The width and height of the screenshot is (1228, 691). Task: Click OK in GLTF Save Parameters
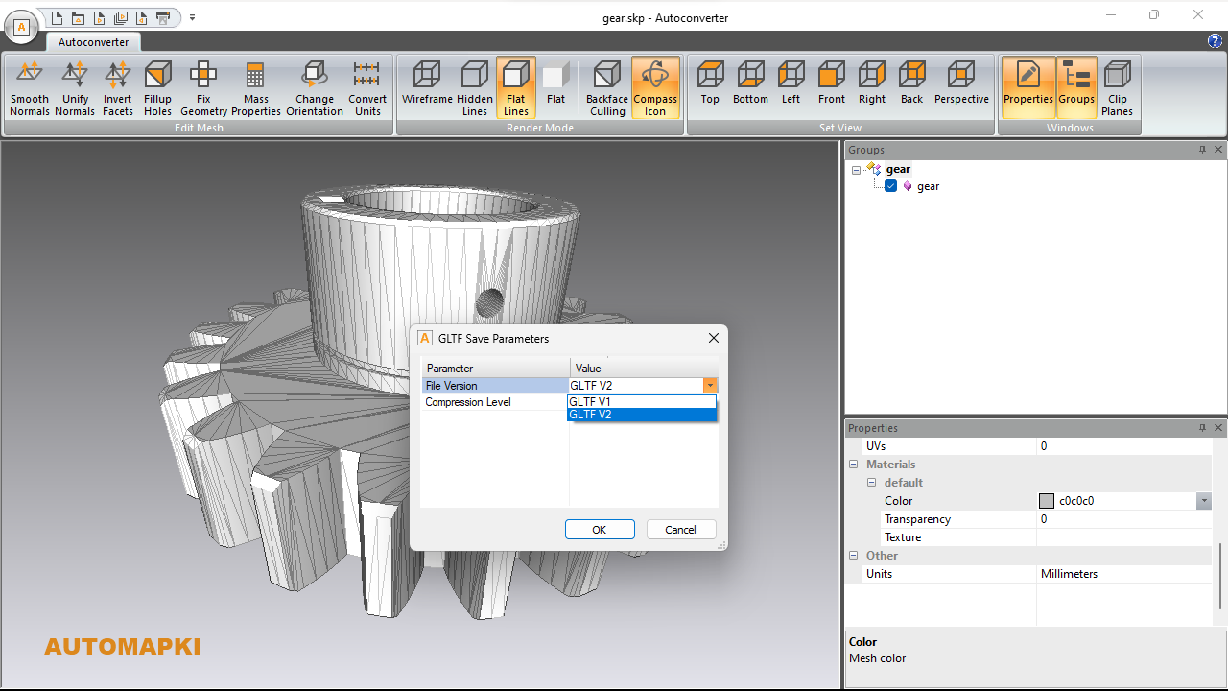tap(600, 530)
